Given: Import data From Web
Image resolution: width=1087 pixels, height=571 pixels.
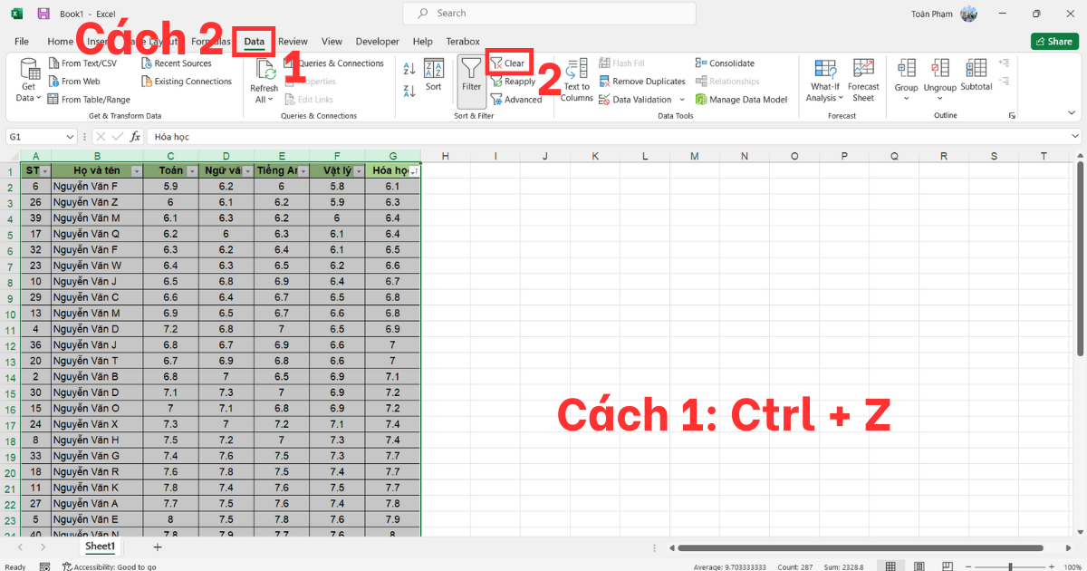Looking at the screenshot, I should click(74, 82).
